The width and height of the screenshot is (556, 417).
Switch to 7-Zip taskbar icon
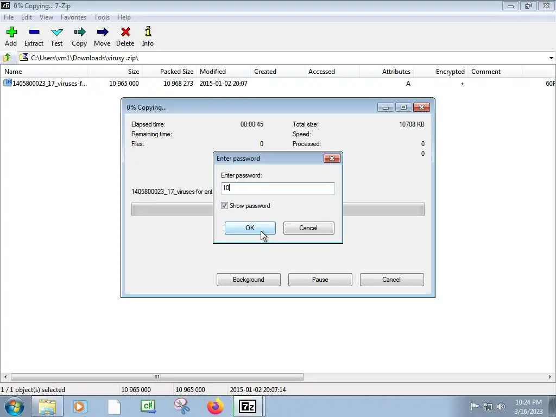[248, 406]
